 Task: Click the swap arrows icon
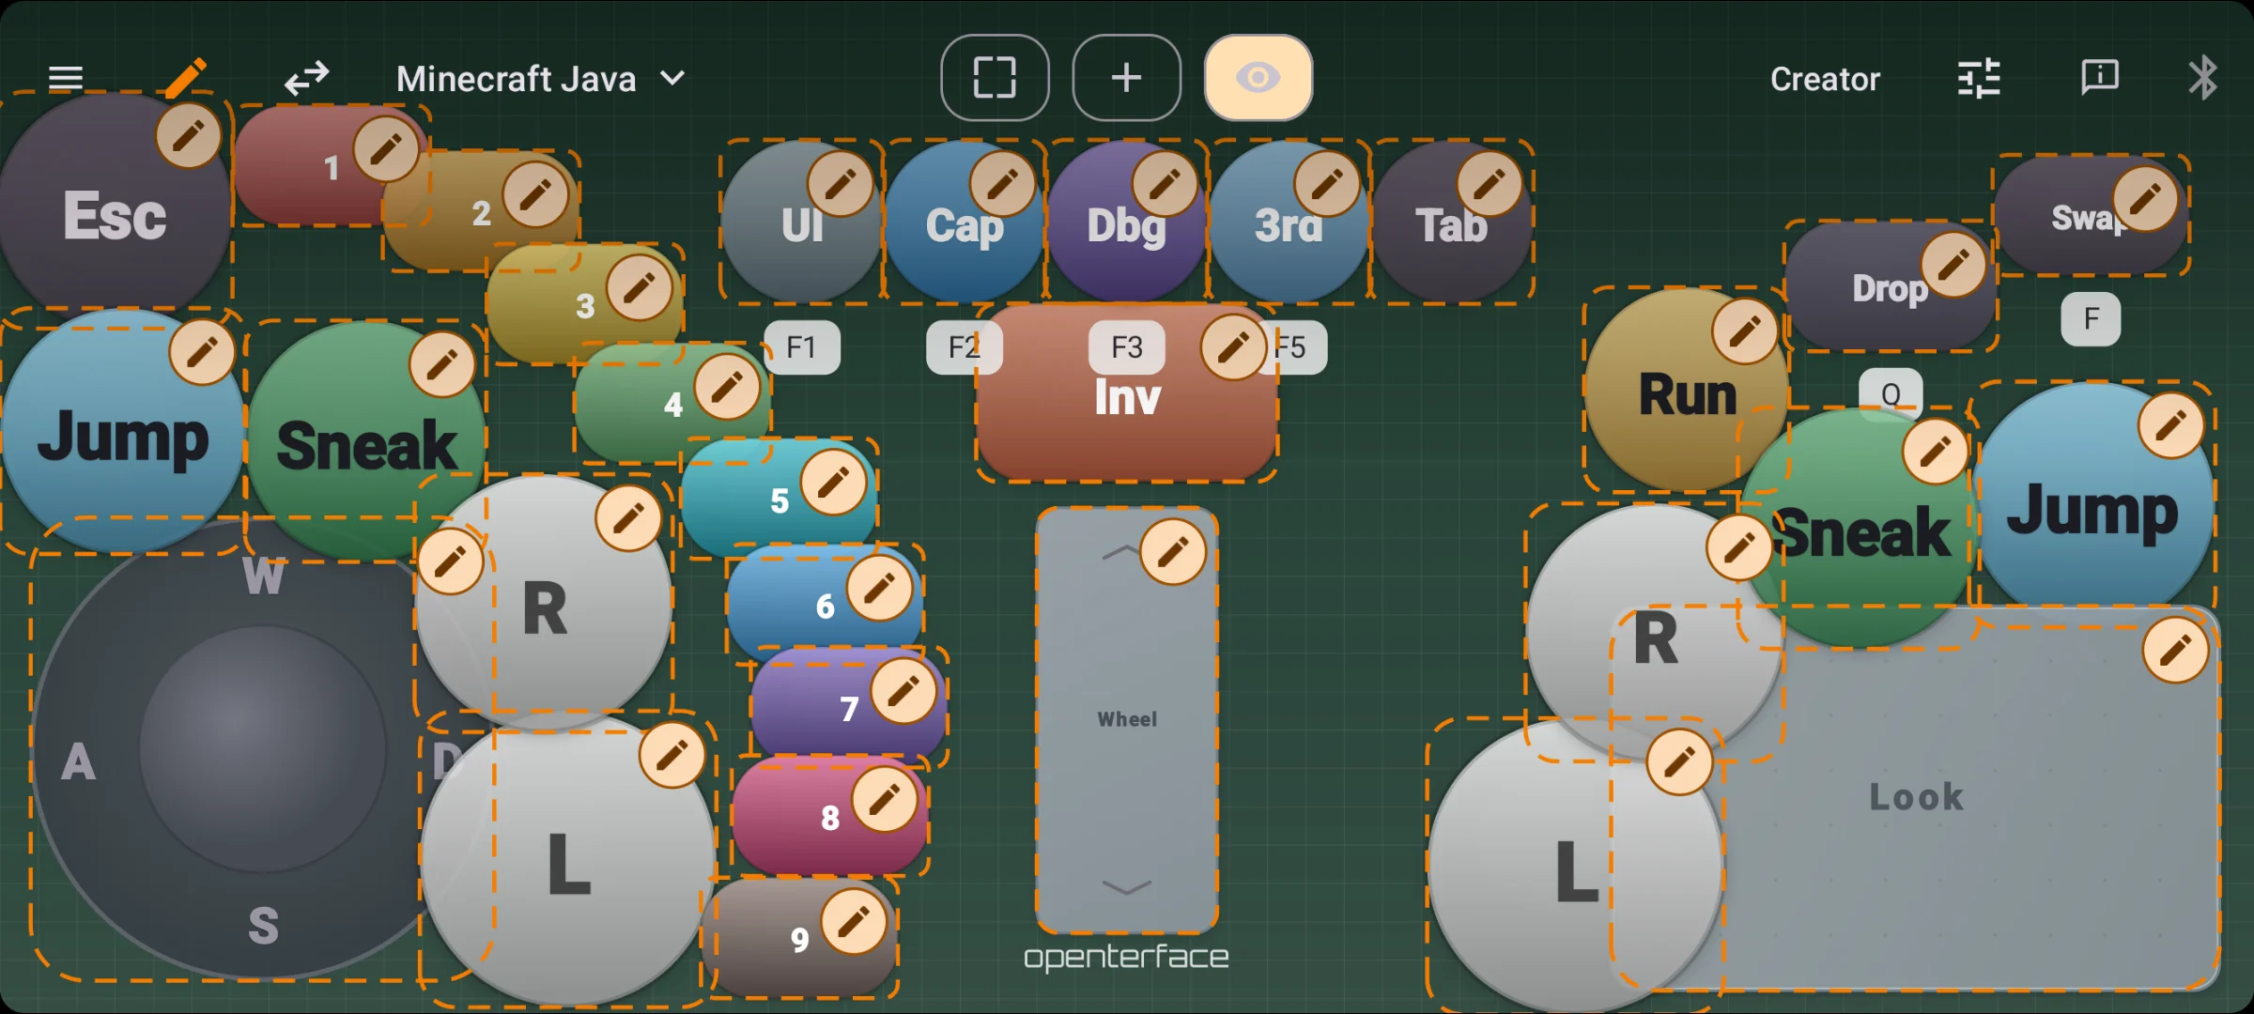307,79
